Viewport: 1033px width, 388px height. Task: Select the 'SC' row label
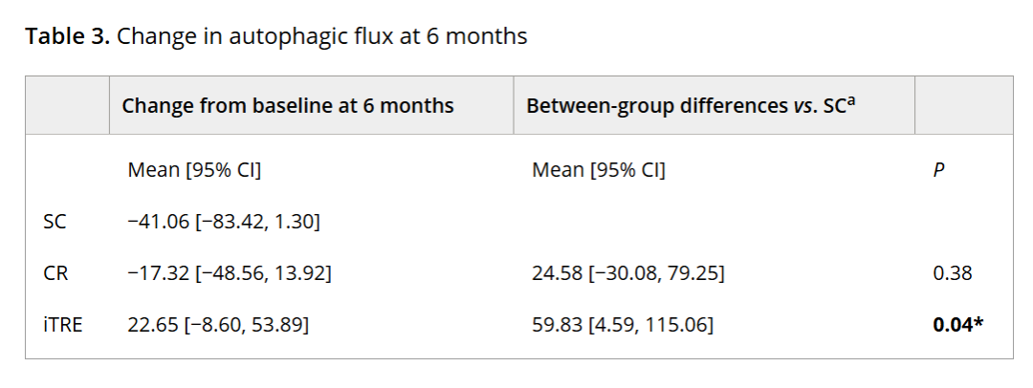point(55,223)
